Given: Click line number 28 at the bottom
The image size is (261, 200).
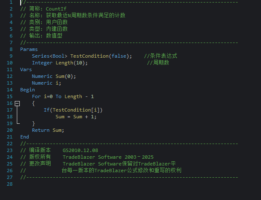Looking at the screenshot, I should (10, 184).
